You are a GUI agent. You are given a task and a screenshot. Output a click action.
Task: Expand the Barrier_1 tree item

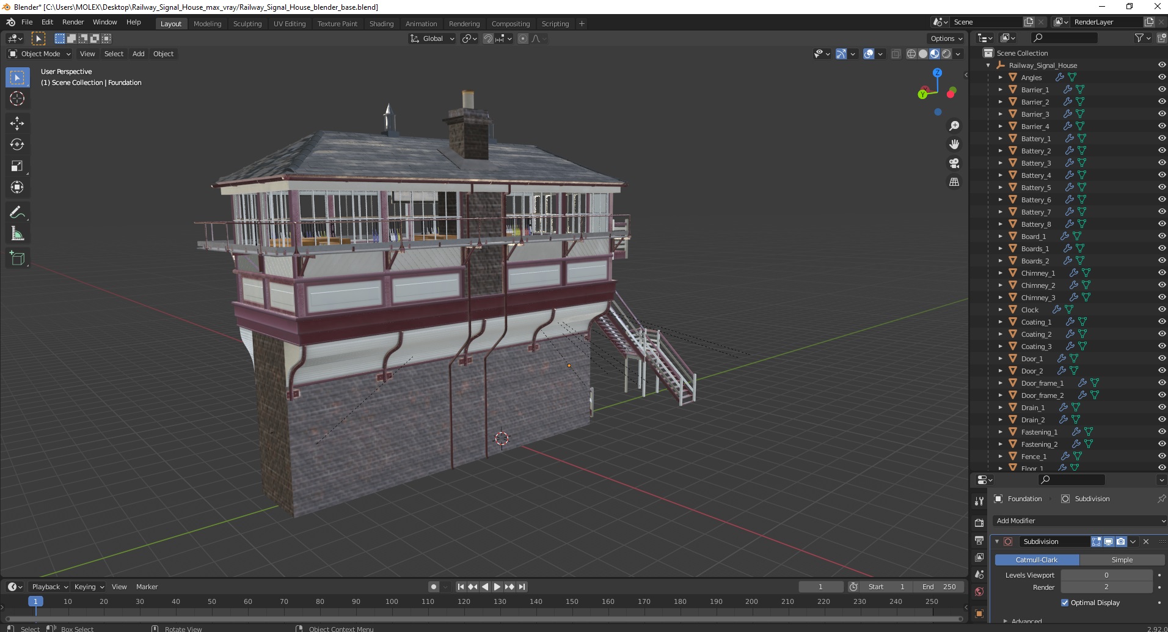(x=1000, y=90)
